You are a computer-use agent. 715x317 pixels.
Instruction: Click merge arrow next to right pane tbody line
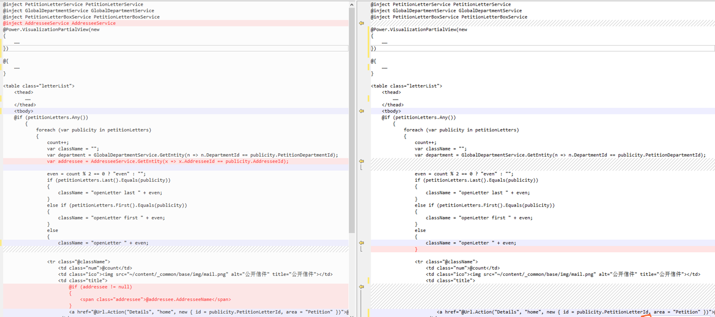361,111
